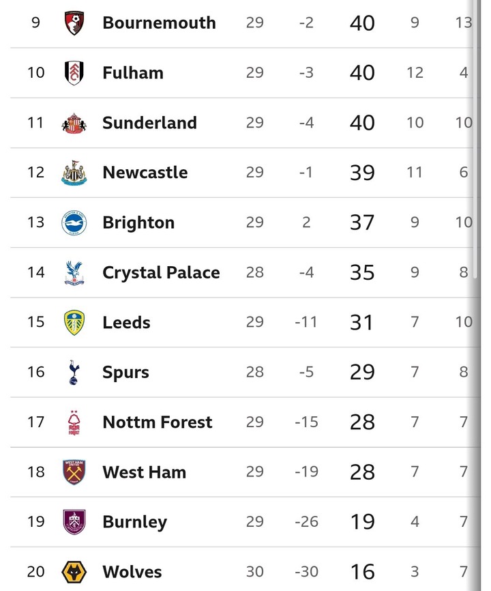Click the Fulham club crest

point(74,72)
